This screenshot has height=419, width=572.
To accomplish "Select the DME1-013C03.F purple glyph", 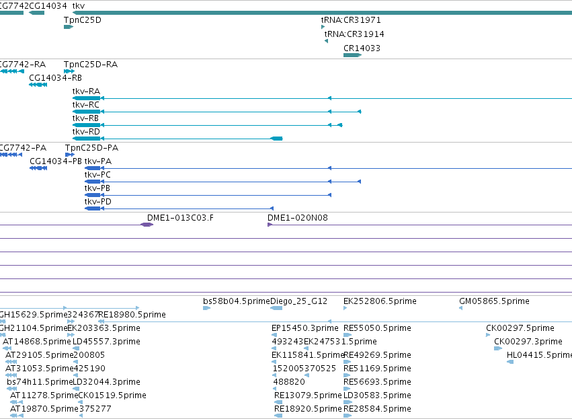I will pyautogui.click(x=147, y=225).
